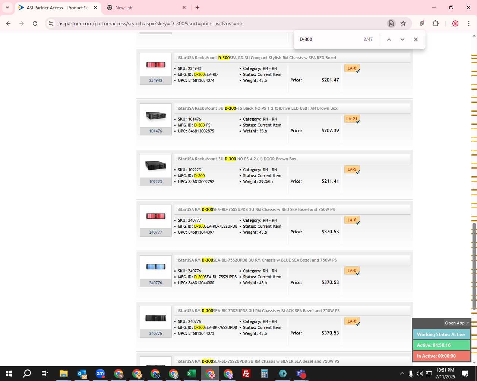Click product thumbnail for SKU 234943
Image resolution: width=477 pixels, height=381 pixels.
click(156, 65)
